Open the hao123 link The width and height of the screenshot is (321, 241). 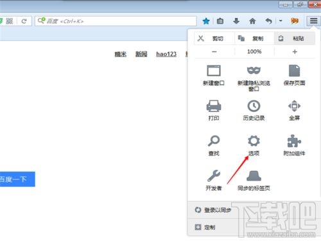point(166,54)
